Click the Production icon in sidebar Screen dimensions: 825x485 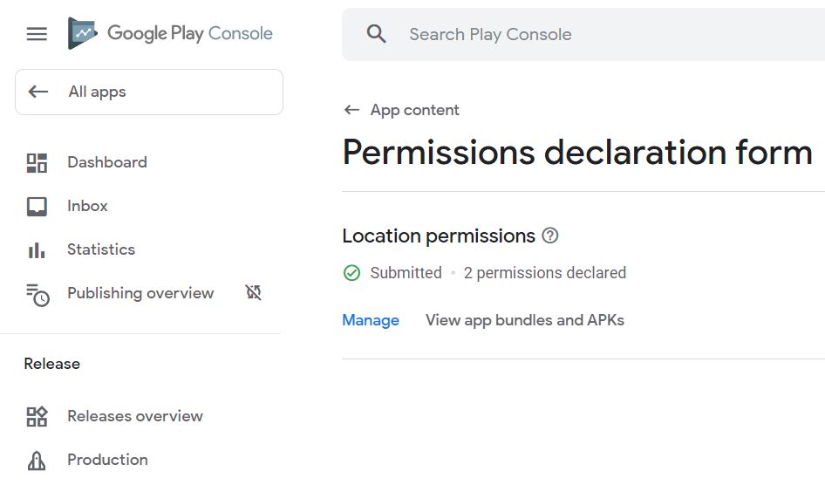(37, 460)
